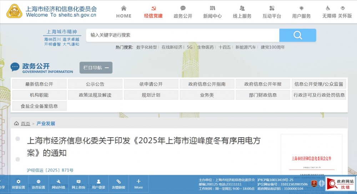The height and width of the screenshot is (194, 357).
Task: Open 背景设置 gear icon in bottom bar
Action: click(x=18, y=182)
